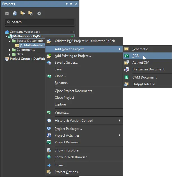Click the Show in Web Browser globe icon

49,157
